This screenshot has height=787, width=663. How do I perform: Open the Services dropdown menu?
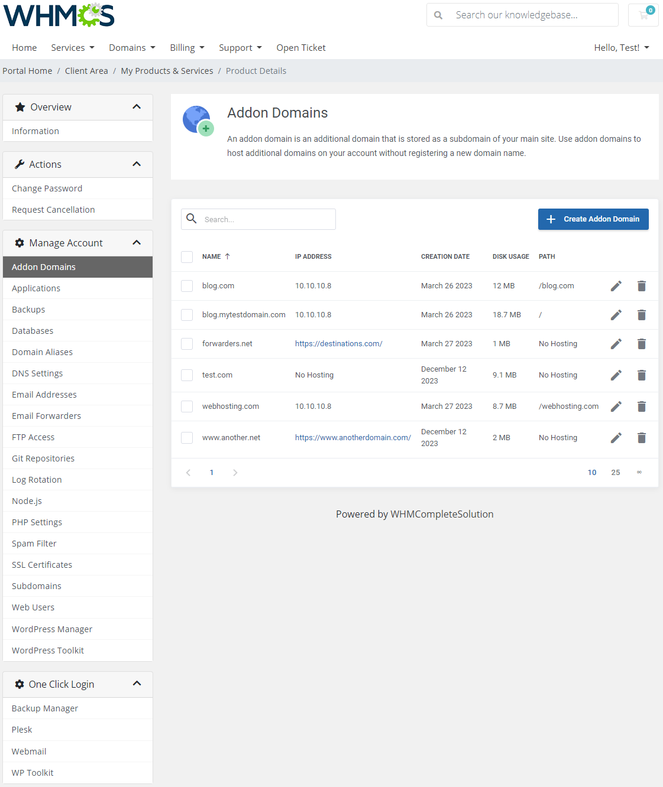point(72,48)
